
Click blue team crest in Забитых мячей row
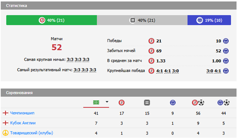226,51
